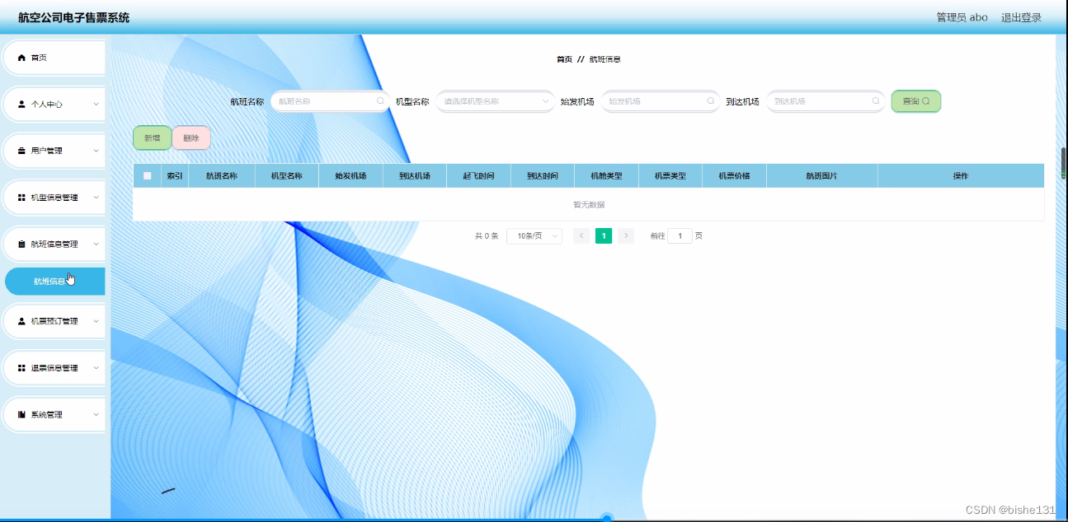The image size is (1068, 522).
Task: Open the 10条/页 page size dropdown
Action: point(534,235)
